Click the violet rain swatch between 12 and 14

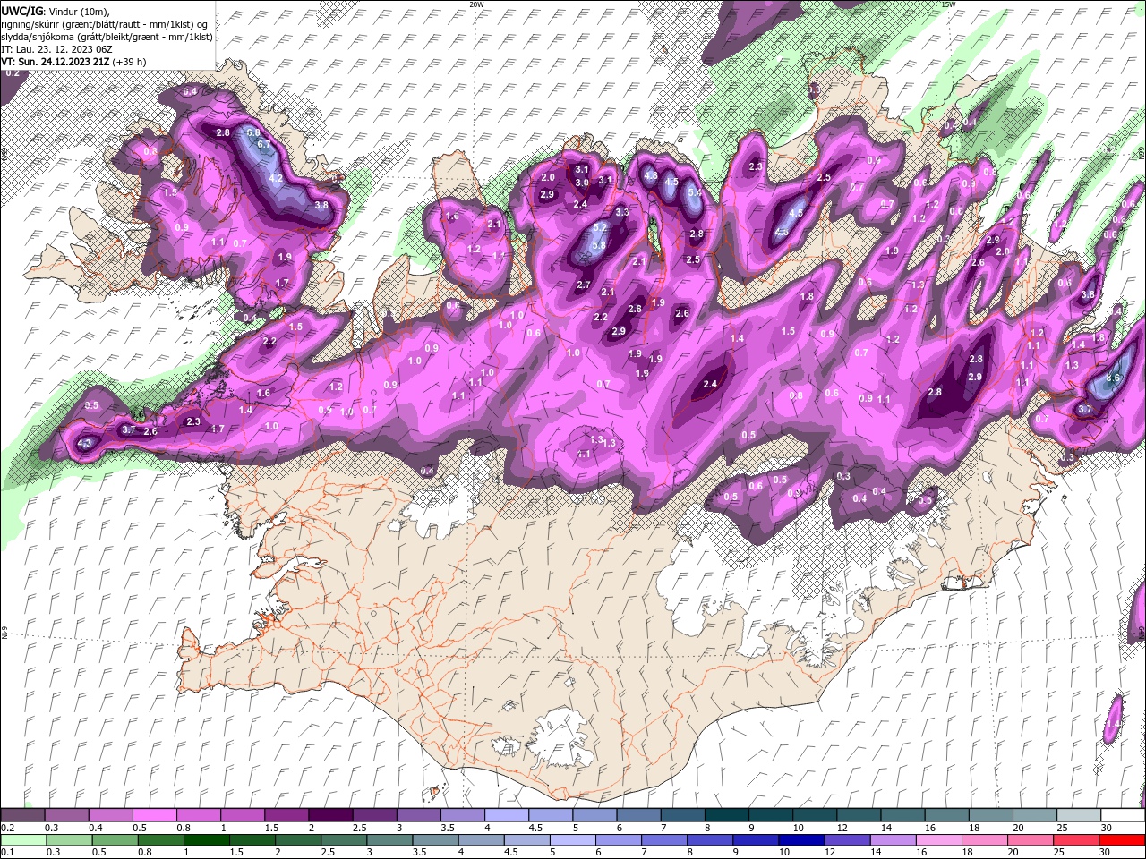pos(846,840)
